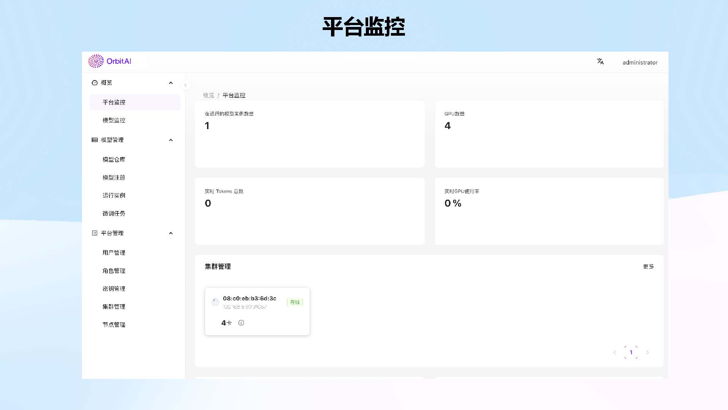Open 密钥管理 menu item
The height and width of the screenshot is (410, 728).
click(114, 289)
